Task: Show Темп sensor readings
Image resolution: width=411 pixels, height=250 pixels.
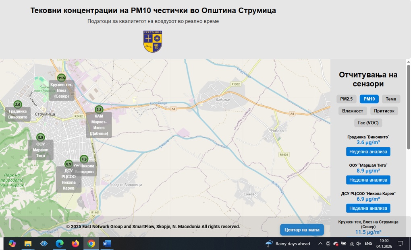Action: point(391,99)
